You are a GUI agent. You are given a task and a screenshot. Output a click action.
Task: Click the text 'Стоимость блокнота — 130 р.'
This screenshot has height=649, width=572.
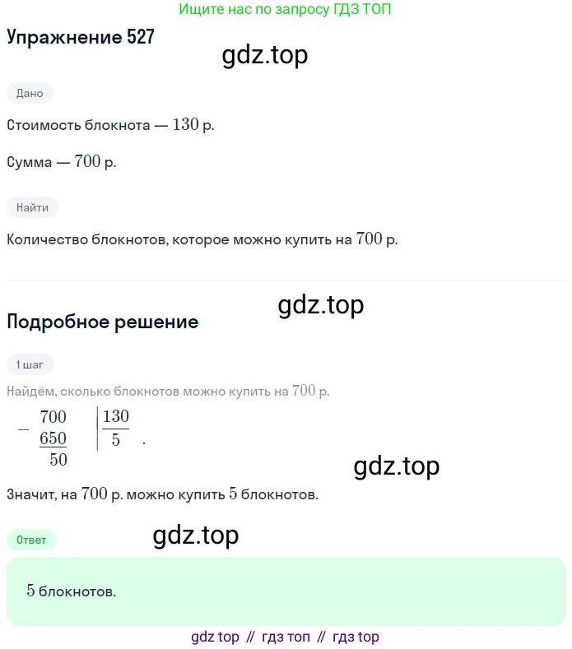pos(110,124)
